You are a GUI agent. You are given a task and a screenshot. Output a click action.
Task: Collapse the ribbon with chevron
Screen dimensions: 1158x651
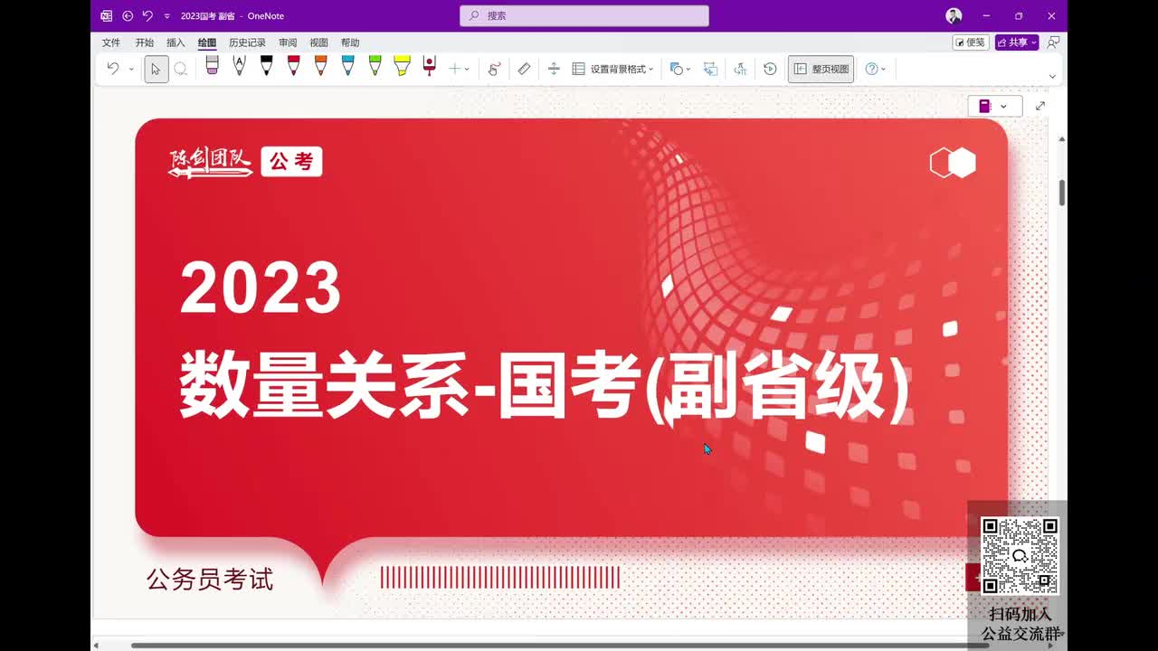(1052, 76)
